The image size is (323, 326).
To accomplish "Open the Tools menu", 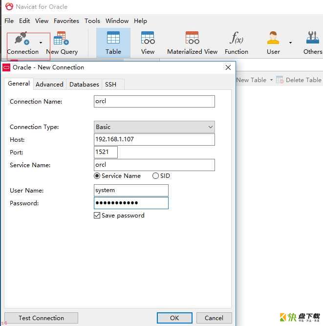I will pyautogui.click(x=92, y=21).
